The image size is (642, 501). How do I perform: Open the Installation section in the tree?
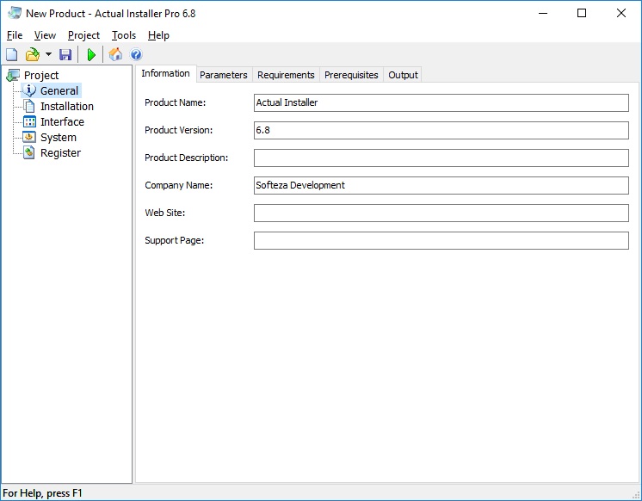[67, 107]
